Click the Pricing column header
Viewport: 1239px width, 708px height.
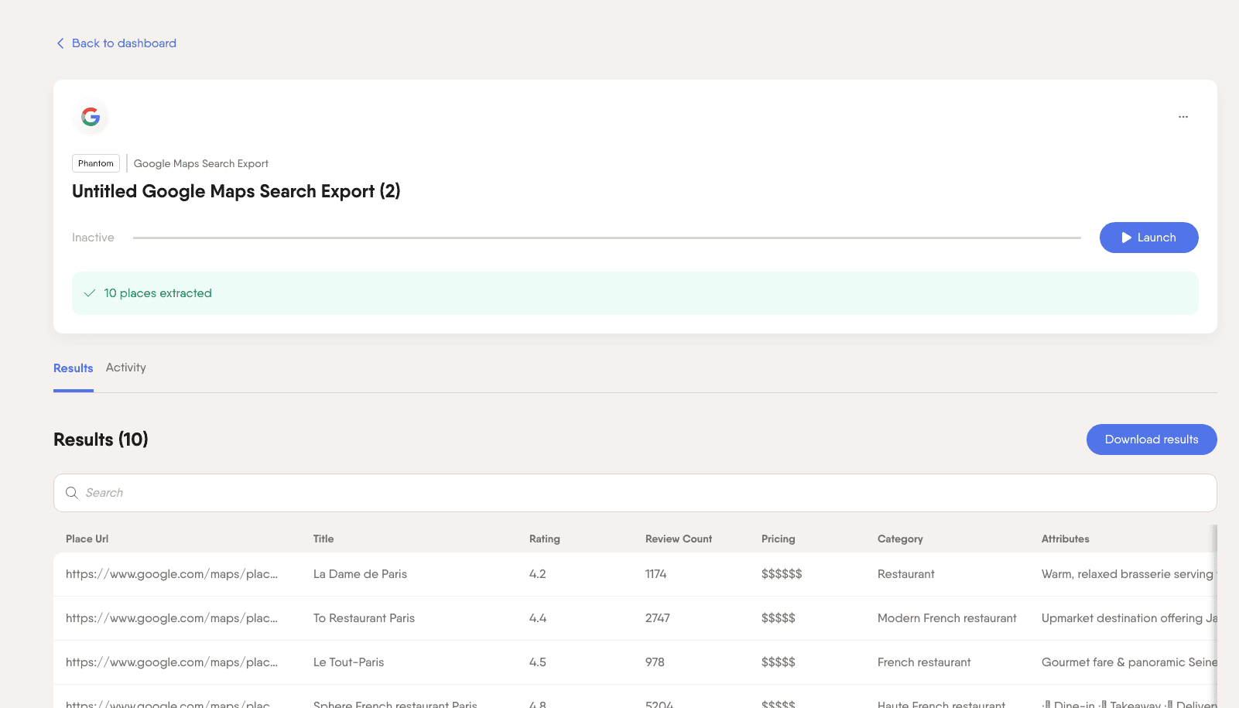(779, 539)
